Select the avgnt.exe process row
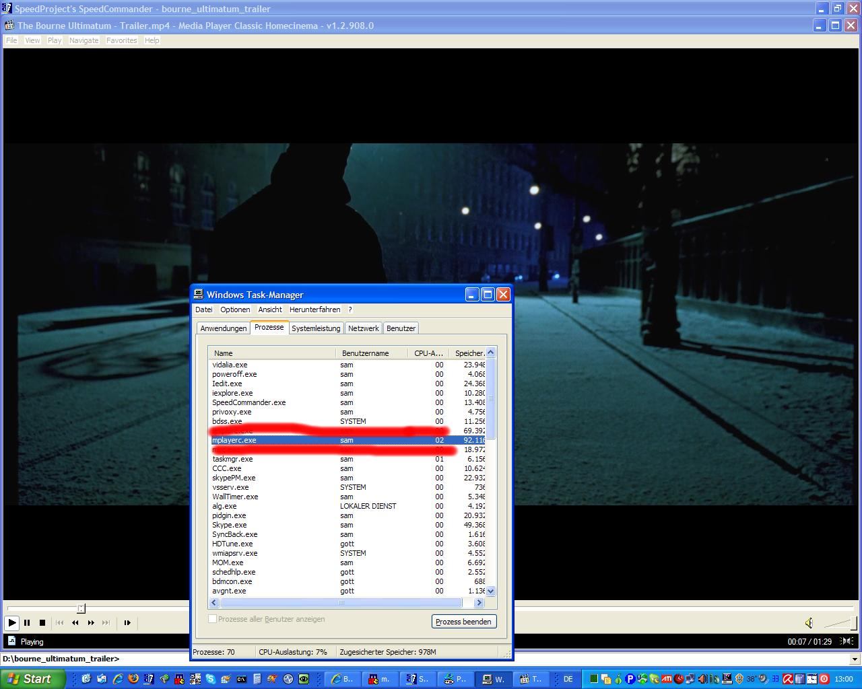Viewport: 862px width, 689px height. [x=347, y=591]
